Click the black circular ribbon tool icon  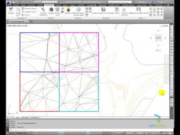click(x=51, y=9)
